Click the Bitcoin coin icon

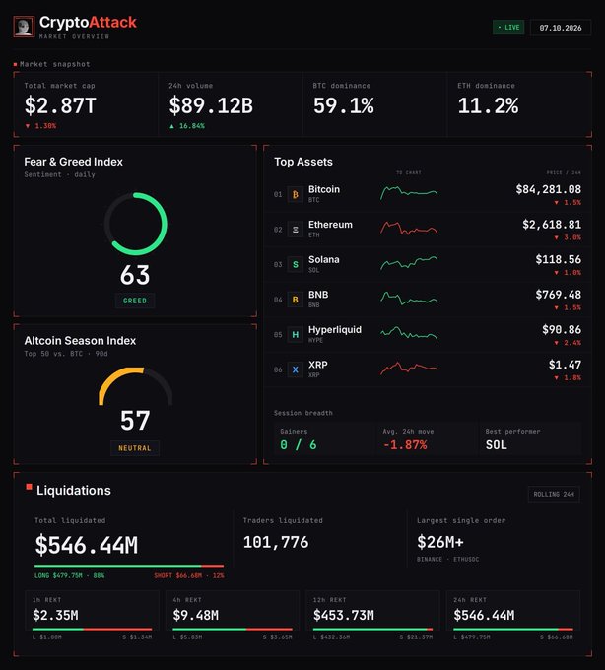[296, 194]
